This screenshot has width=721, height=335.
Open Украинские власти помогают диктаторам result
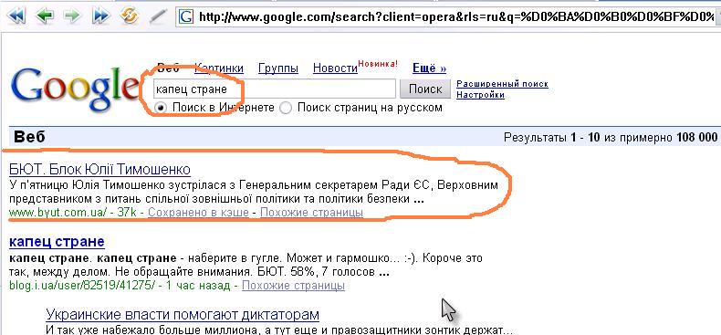[x=183, y=315]
